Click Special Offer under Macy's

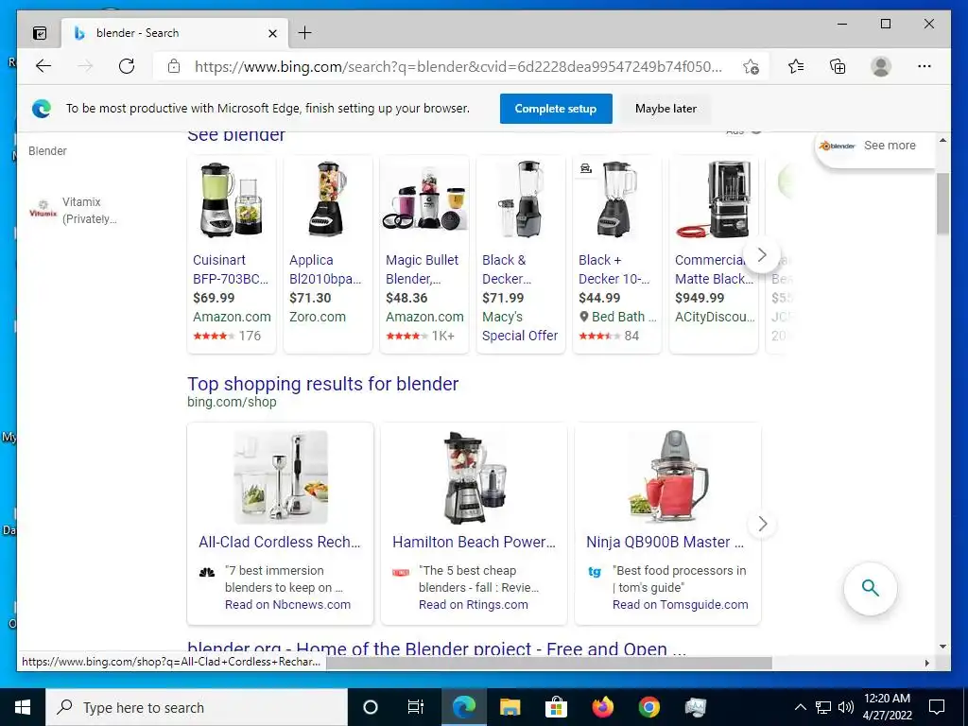(x=520, y=336)
